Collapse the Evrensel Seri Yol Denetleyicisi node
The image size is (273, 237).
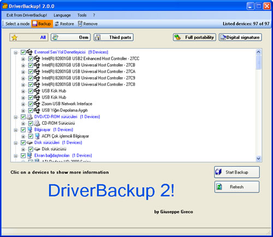tap(16, 53)
